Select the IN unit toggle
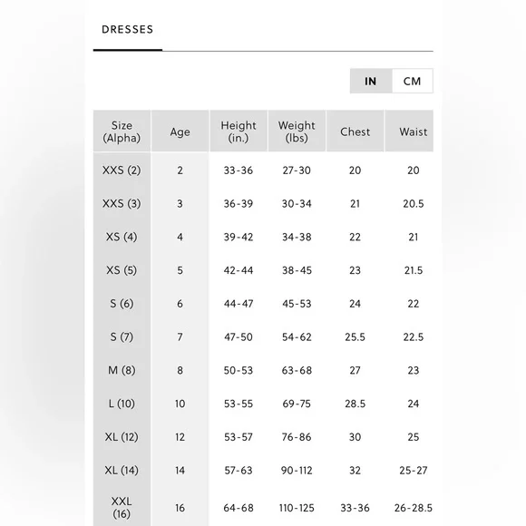Image resolution: width=526 pixels, height=526 pixels. 371,81
